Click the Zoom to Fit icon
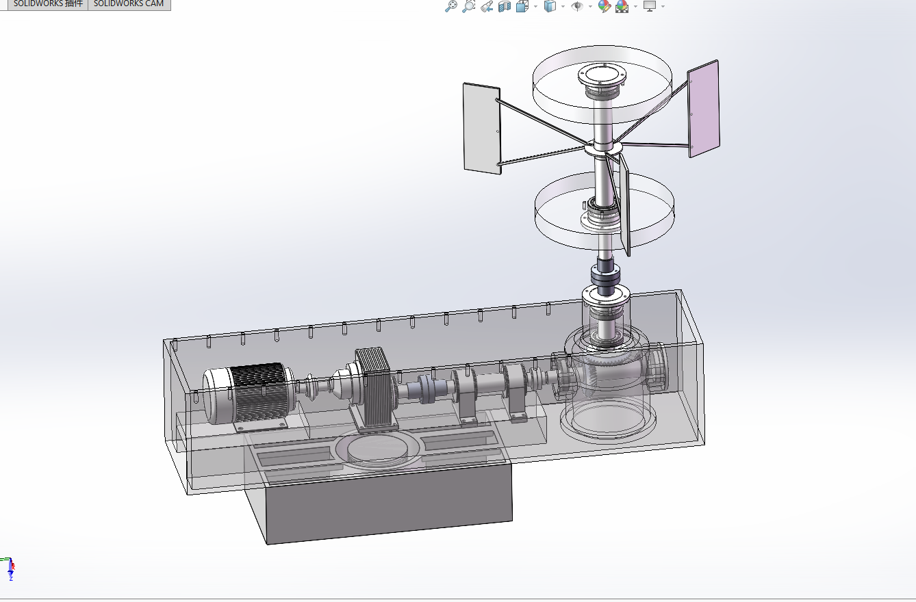Viewport: 916px width, 602px height. pos(450,6)
